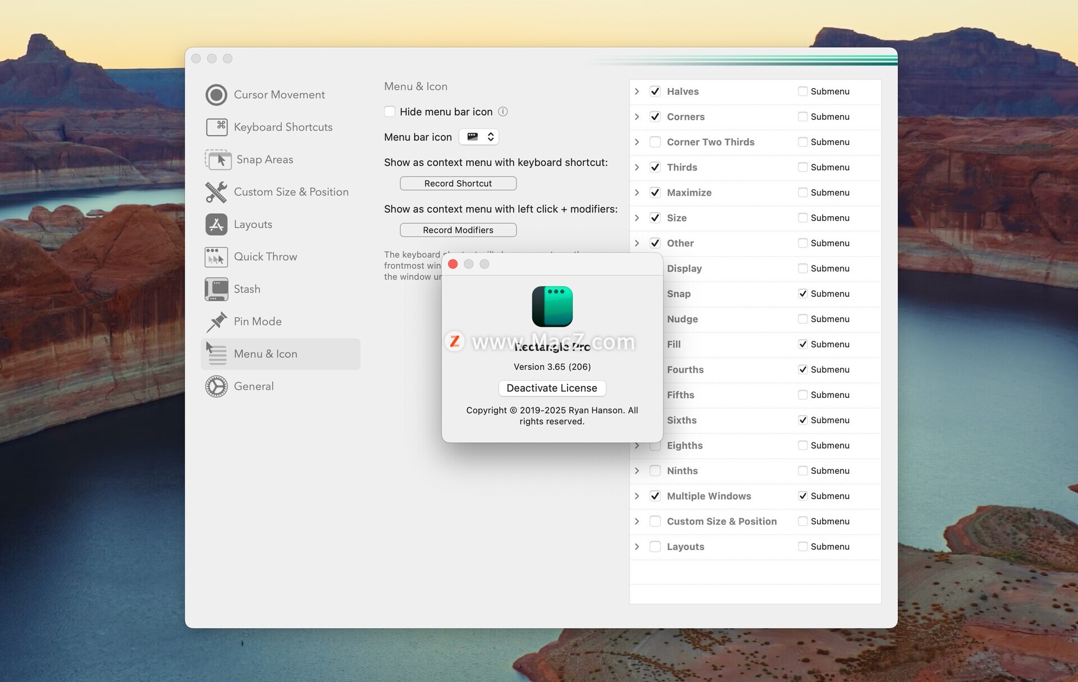
Task: Click info icon beside Hide menu bar icon
Action: [503, 112]
